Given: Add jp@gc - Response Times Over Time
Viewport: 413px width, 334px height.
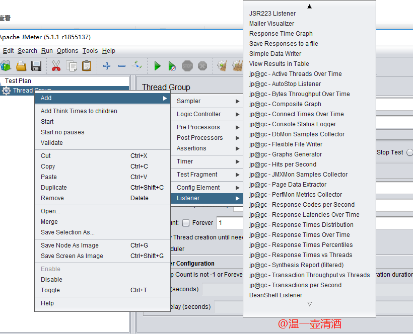Looking at the screenshot, I should pyautogui.click(x=309, y=235).
